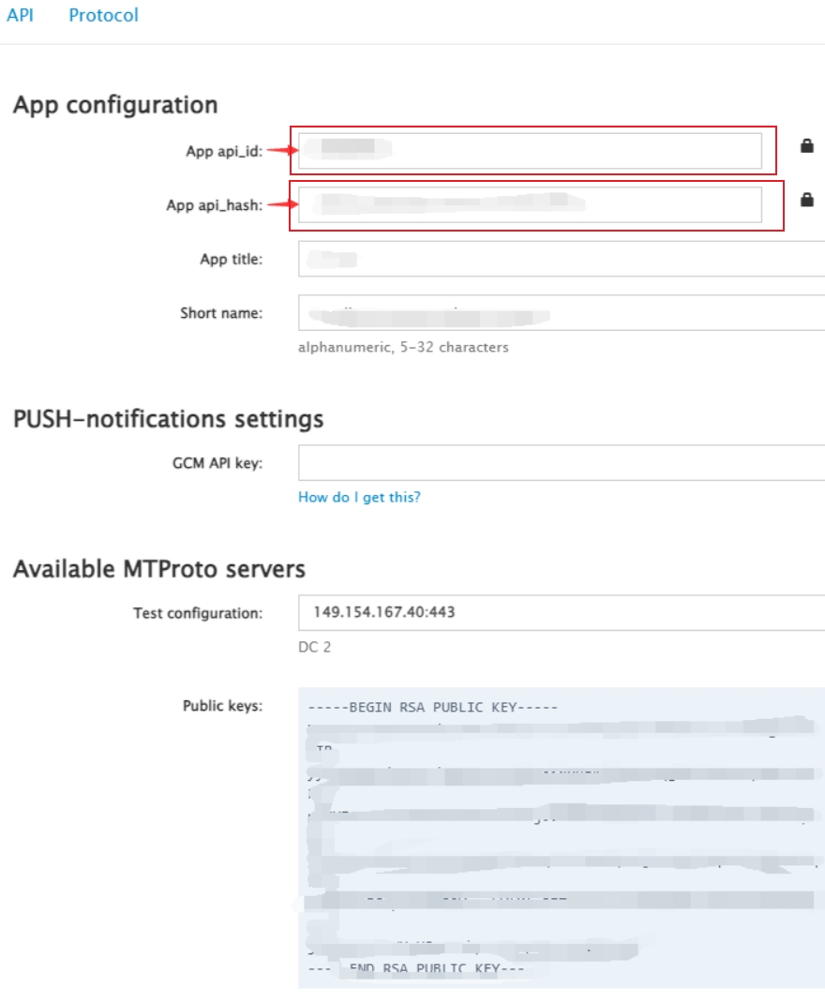
Task: Click the "App api_id:" label
Action: click(x=224, y=152)
